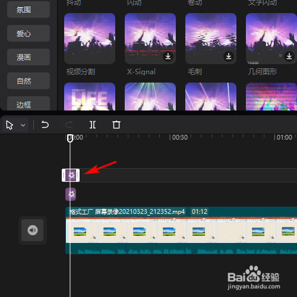Select the pointer selection tool

(x=10, y=125)
